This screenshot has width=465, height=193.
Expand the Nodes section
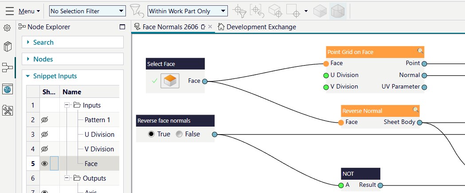[73, 59]
